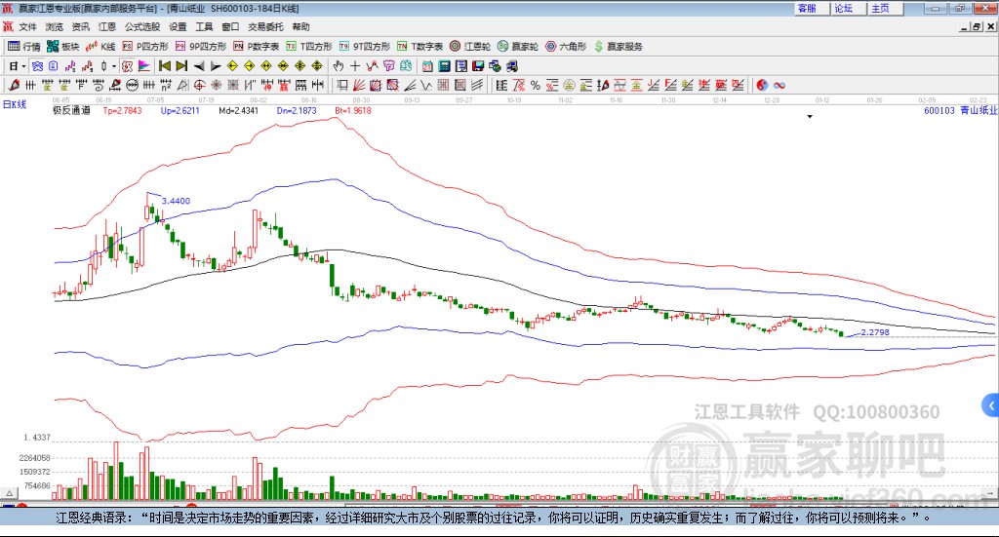Open the 六角形 hexagon tool

(x=566, y=47)
